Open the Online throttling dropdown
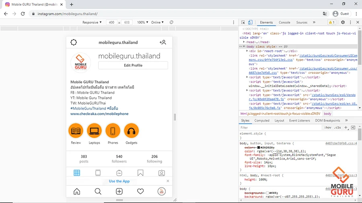Screen dimensions: 362x203 [157, 22]
